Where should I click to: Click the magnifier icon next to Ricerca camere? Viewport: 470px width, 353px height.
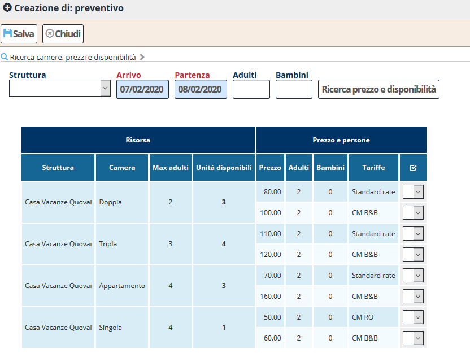[x=4, y=56]
